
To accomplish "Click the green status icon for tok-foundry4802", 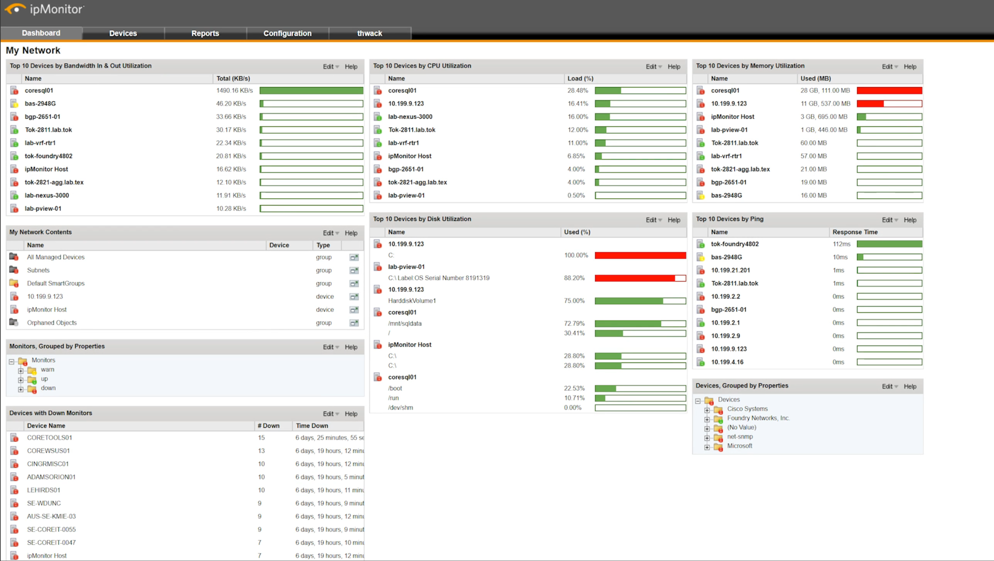I will pyautogui.click(x=700, y=244).
